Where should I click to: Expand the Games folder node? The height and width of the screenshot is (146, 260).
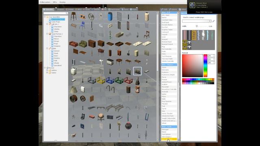pos(47,73)
